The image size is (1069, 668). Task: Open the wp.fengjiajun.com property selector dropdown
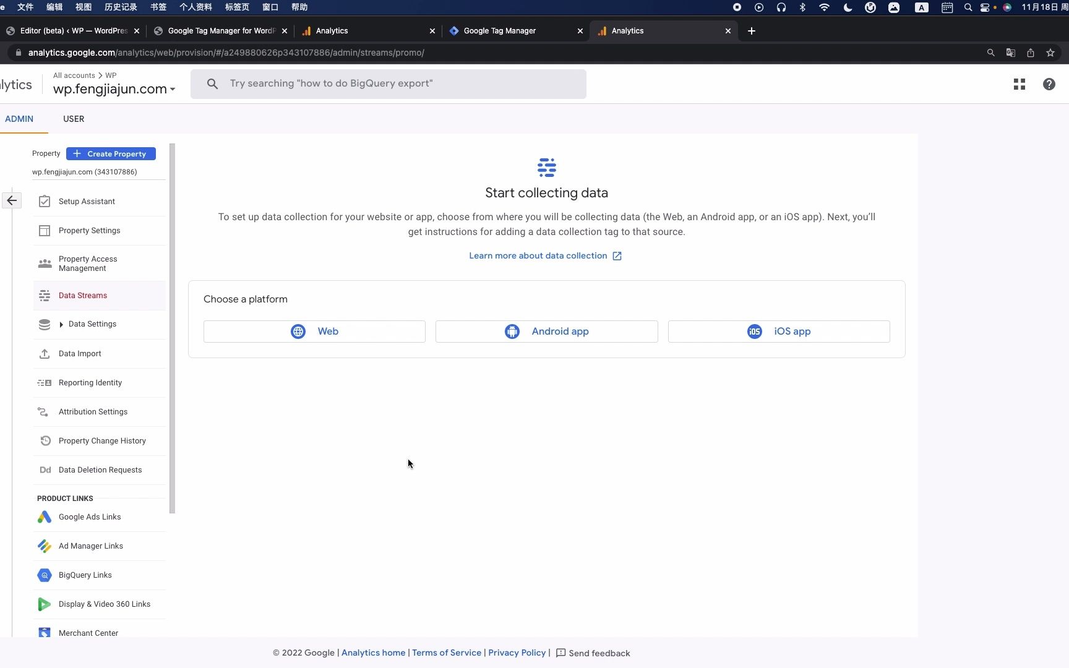(114, 89)
